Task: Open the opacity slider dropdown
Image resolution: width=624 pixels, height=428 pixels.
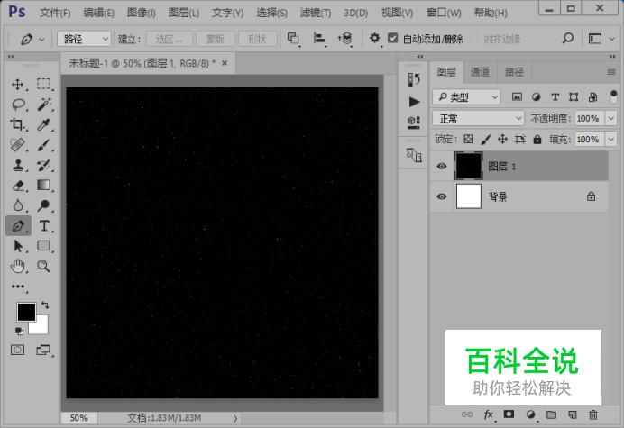Action: coord(610,118)
